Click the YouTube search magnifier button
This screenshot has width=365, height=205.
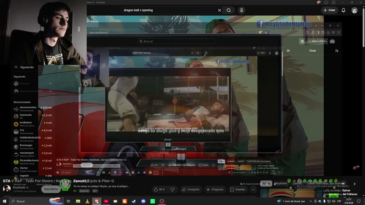(229, 10)
